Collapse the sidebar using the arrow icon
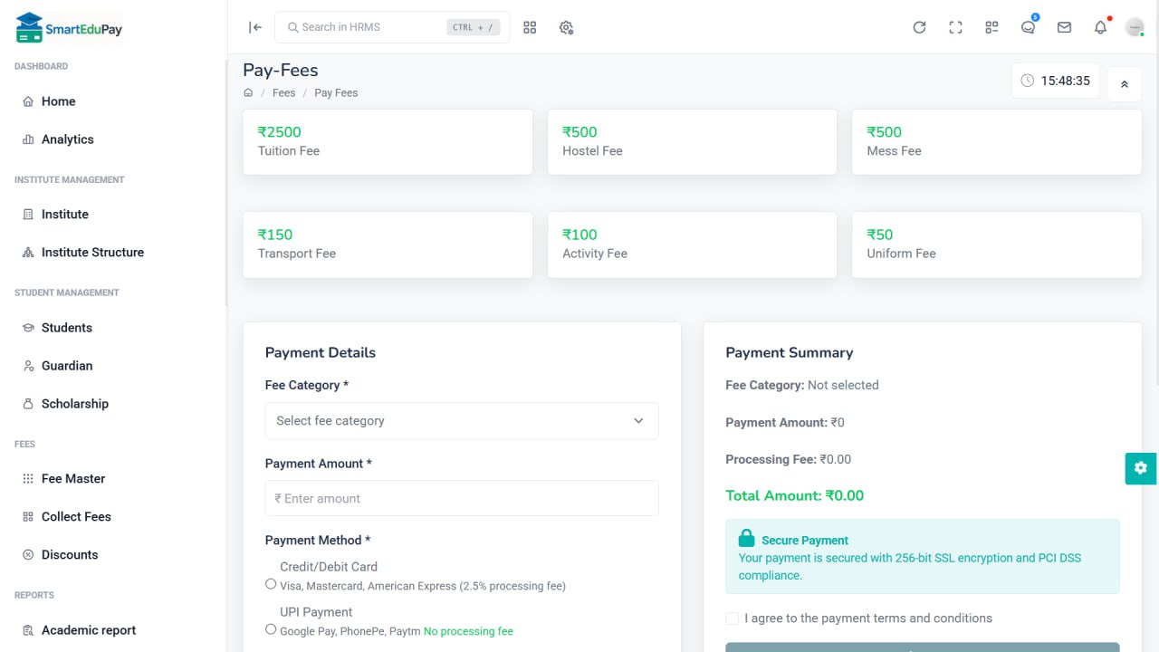 (254, 27)
